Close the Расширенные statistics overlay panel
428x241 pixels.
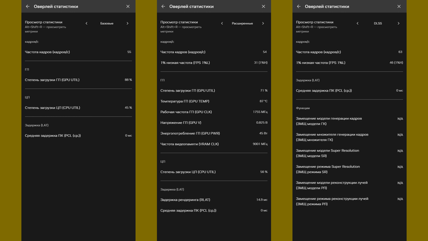pos(264,6)
